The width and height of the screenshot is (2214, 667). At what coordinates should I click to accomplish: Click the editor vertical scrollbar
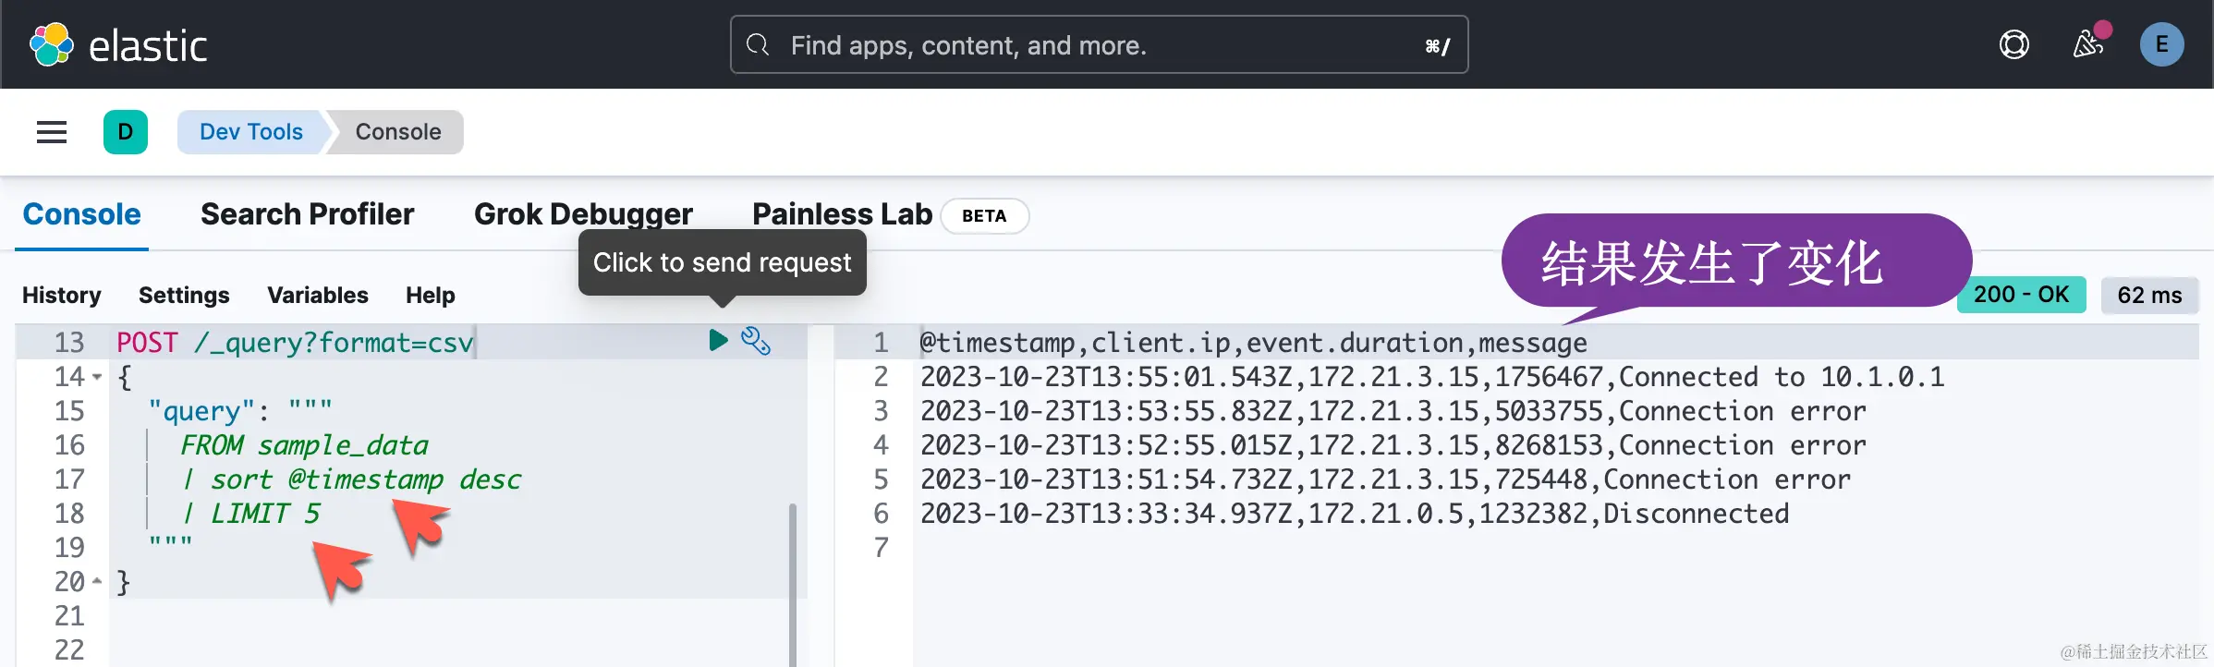click(793, 582)
